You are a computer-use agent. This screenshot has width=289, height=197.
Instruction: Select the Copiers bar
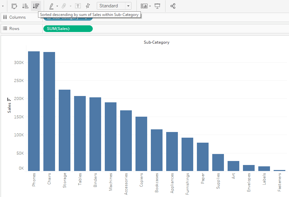coord(141,144)
